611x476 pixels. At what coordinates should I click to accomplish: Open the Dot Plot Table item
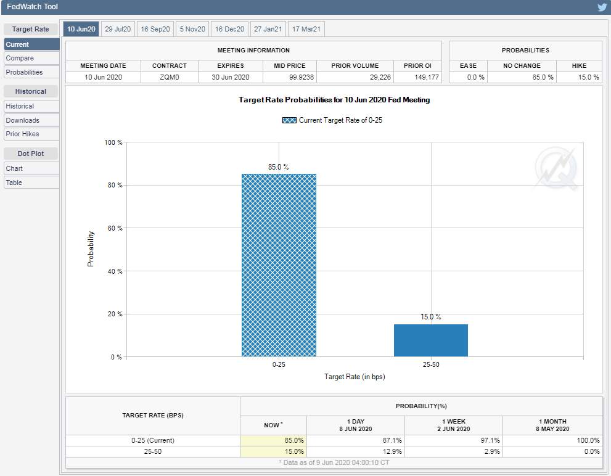pos(31,183)
